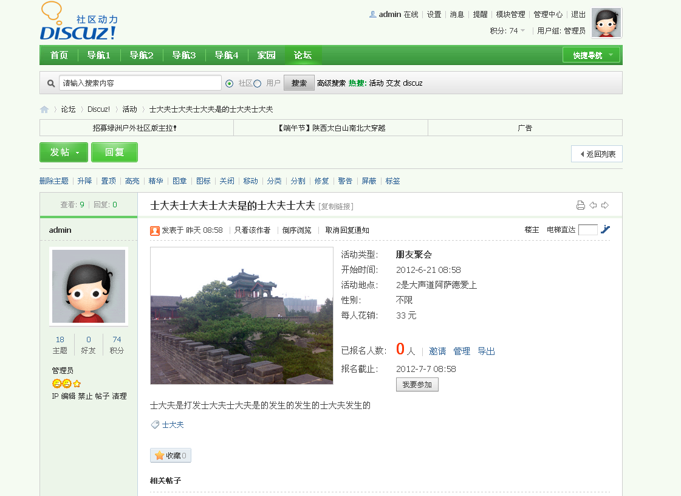This screenshot has width=681, height=496.
Task: Click the 置顶 moderation link
Action: [109, 181]
